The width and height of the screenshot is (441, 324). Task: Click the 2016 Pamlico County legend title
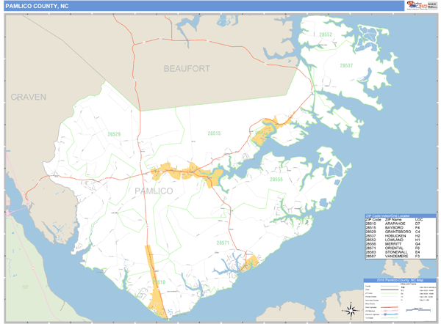click(399, 281)
